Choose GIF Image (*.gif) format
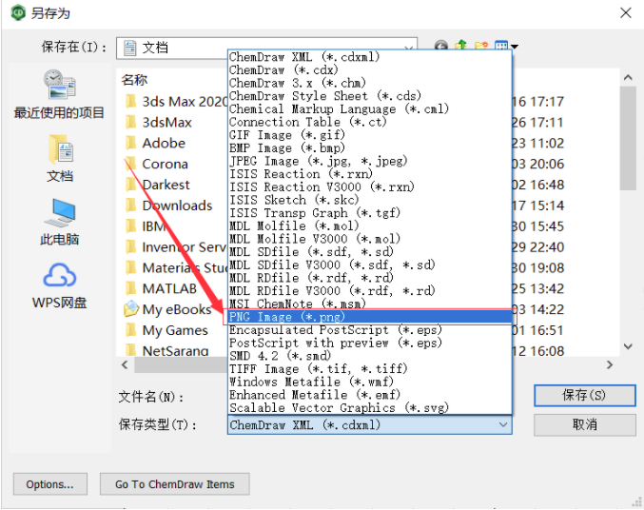Screen dimensions: 644x510 370,135
